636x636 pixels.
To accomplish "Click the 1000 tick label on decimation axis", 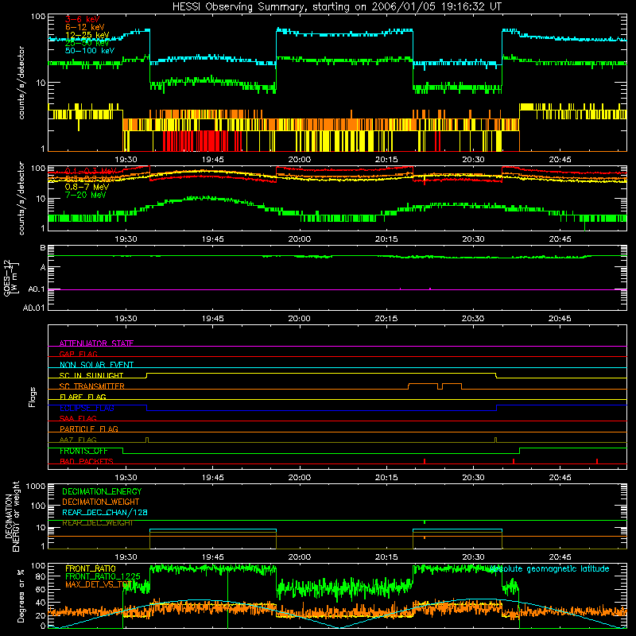I will (36, 486).
